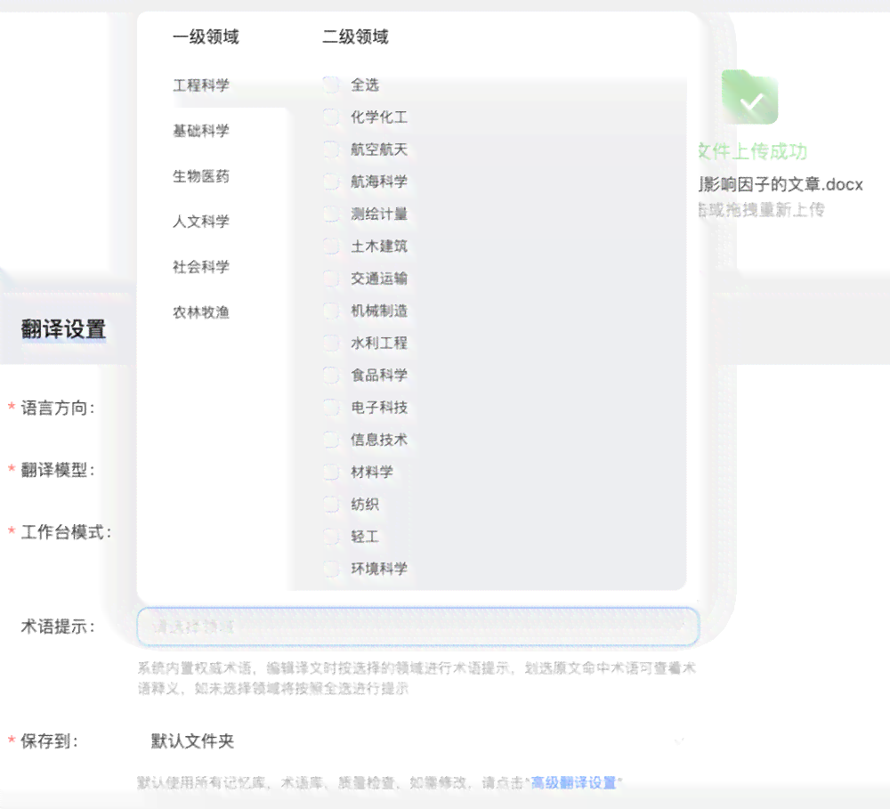Check the 机械制造 checkbox

331,311
